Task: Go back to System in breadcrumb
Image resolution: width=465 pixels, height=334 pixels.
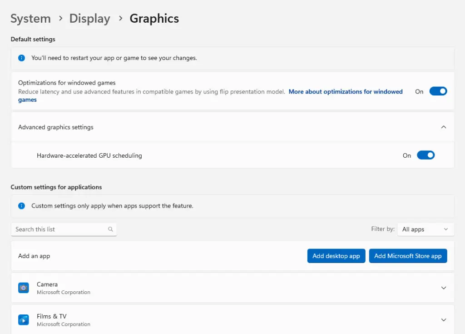Action: (x=30, y=19)
